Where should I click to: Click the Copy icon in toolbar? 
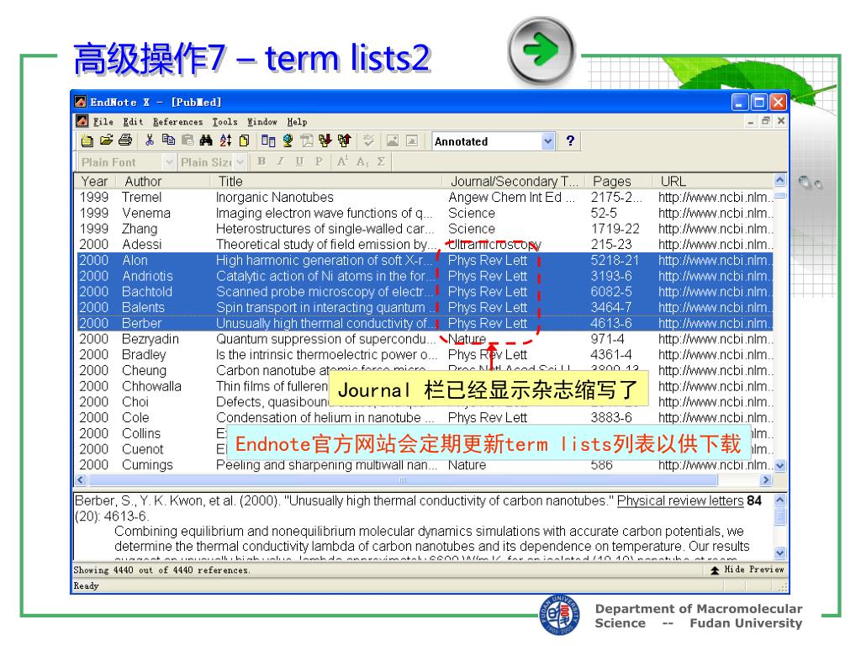pos(168,141)
